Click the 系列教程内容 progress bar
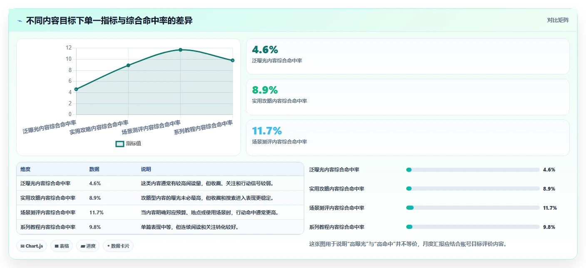Viewport: 586px width, 268px height. 473,227
